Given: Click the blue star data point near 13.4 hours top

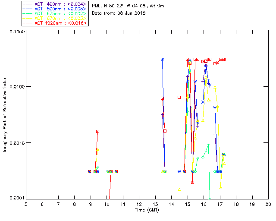Looking at the screenshot, I should [x=162, y=60].
